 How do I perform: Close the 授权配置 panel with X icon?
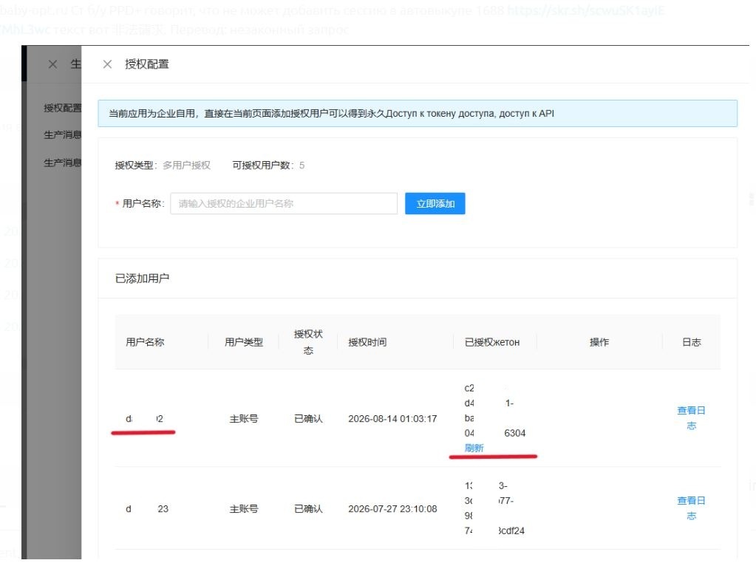tap(107, 64)
